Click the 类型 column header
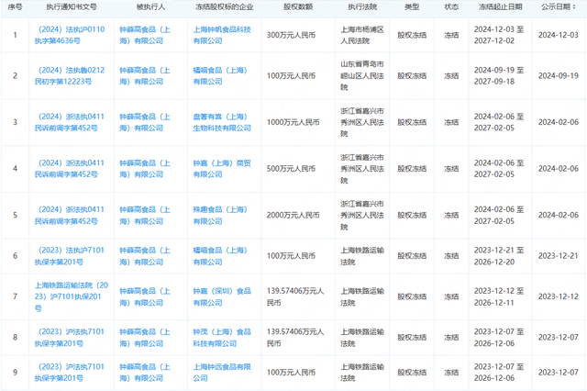The height and width of the screenshot is (391, 587). [412, 6]
